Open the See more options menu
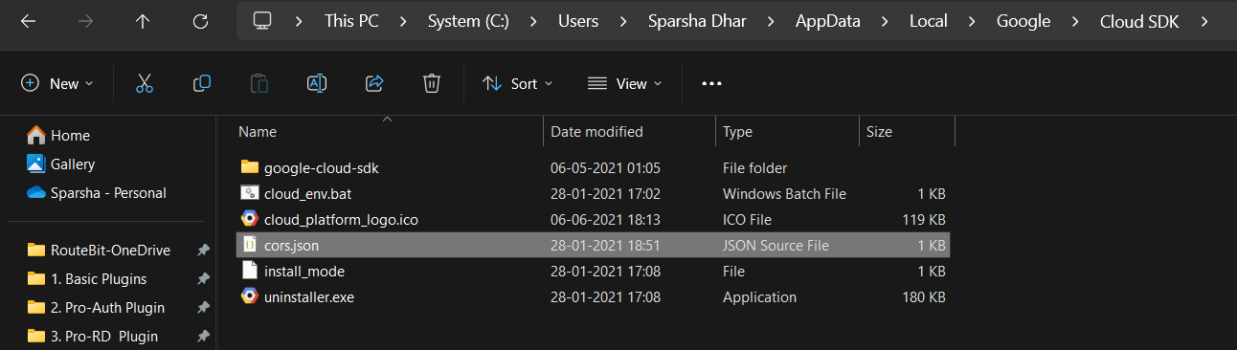The width and height of the screenshot is (1237, 350). pyautogui.click(x=711, y=83)
